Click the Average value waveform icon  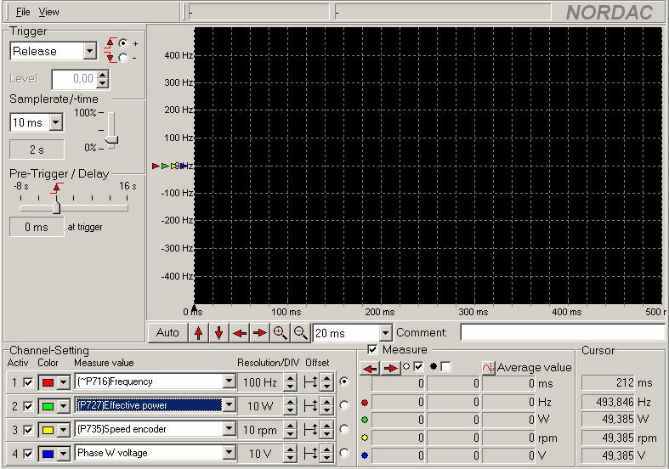click(x=489, y=368)
